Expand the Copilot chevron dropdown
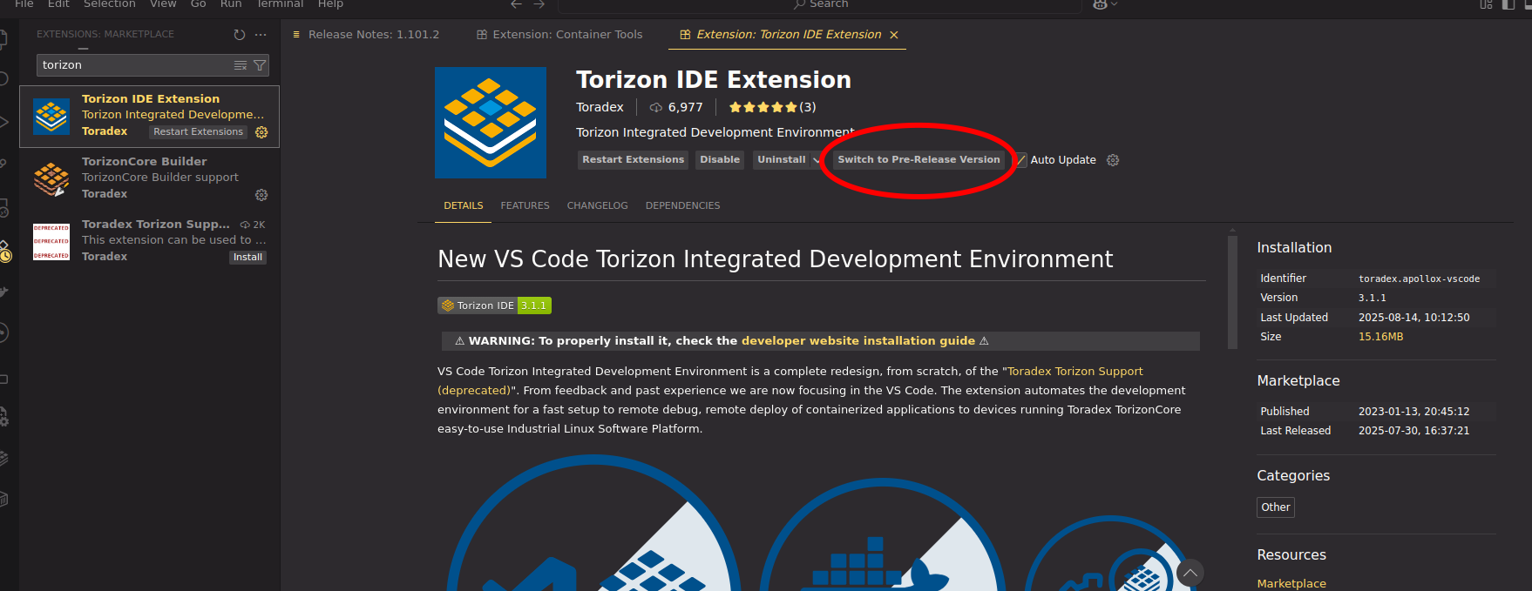 [x=1114, y=4]
